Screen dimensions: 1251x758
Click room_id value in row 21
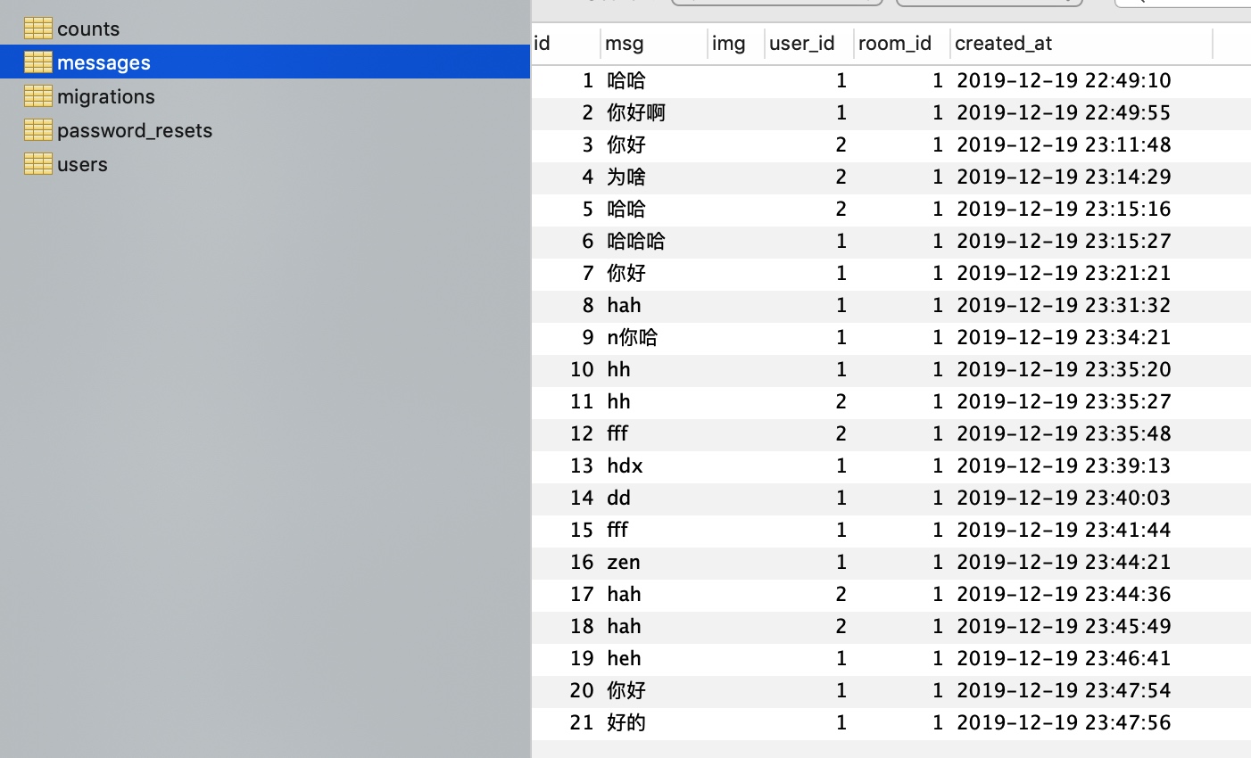[938, 722]
